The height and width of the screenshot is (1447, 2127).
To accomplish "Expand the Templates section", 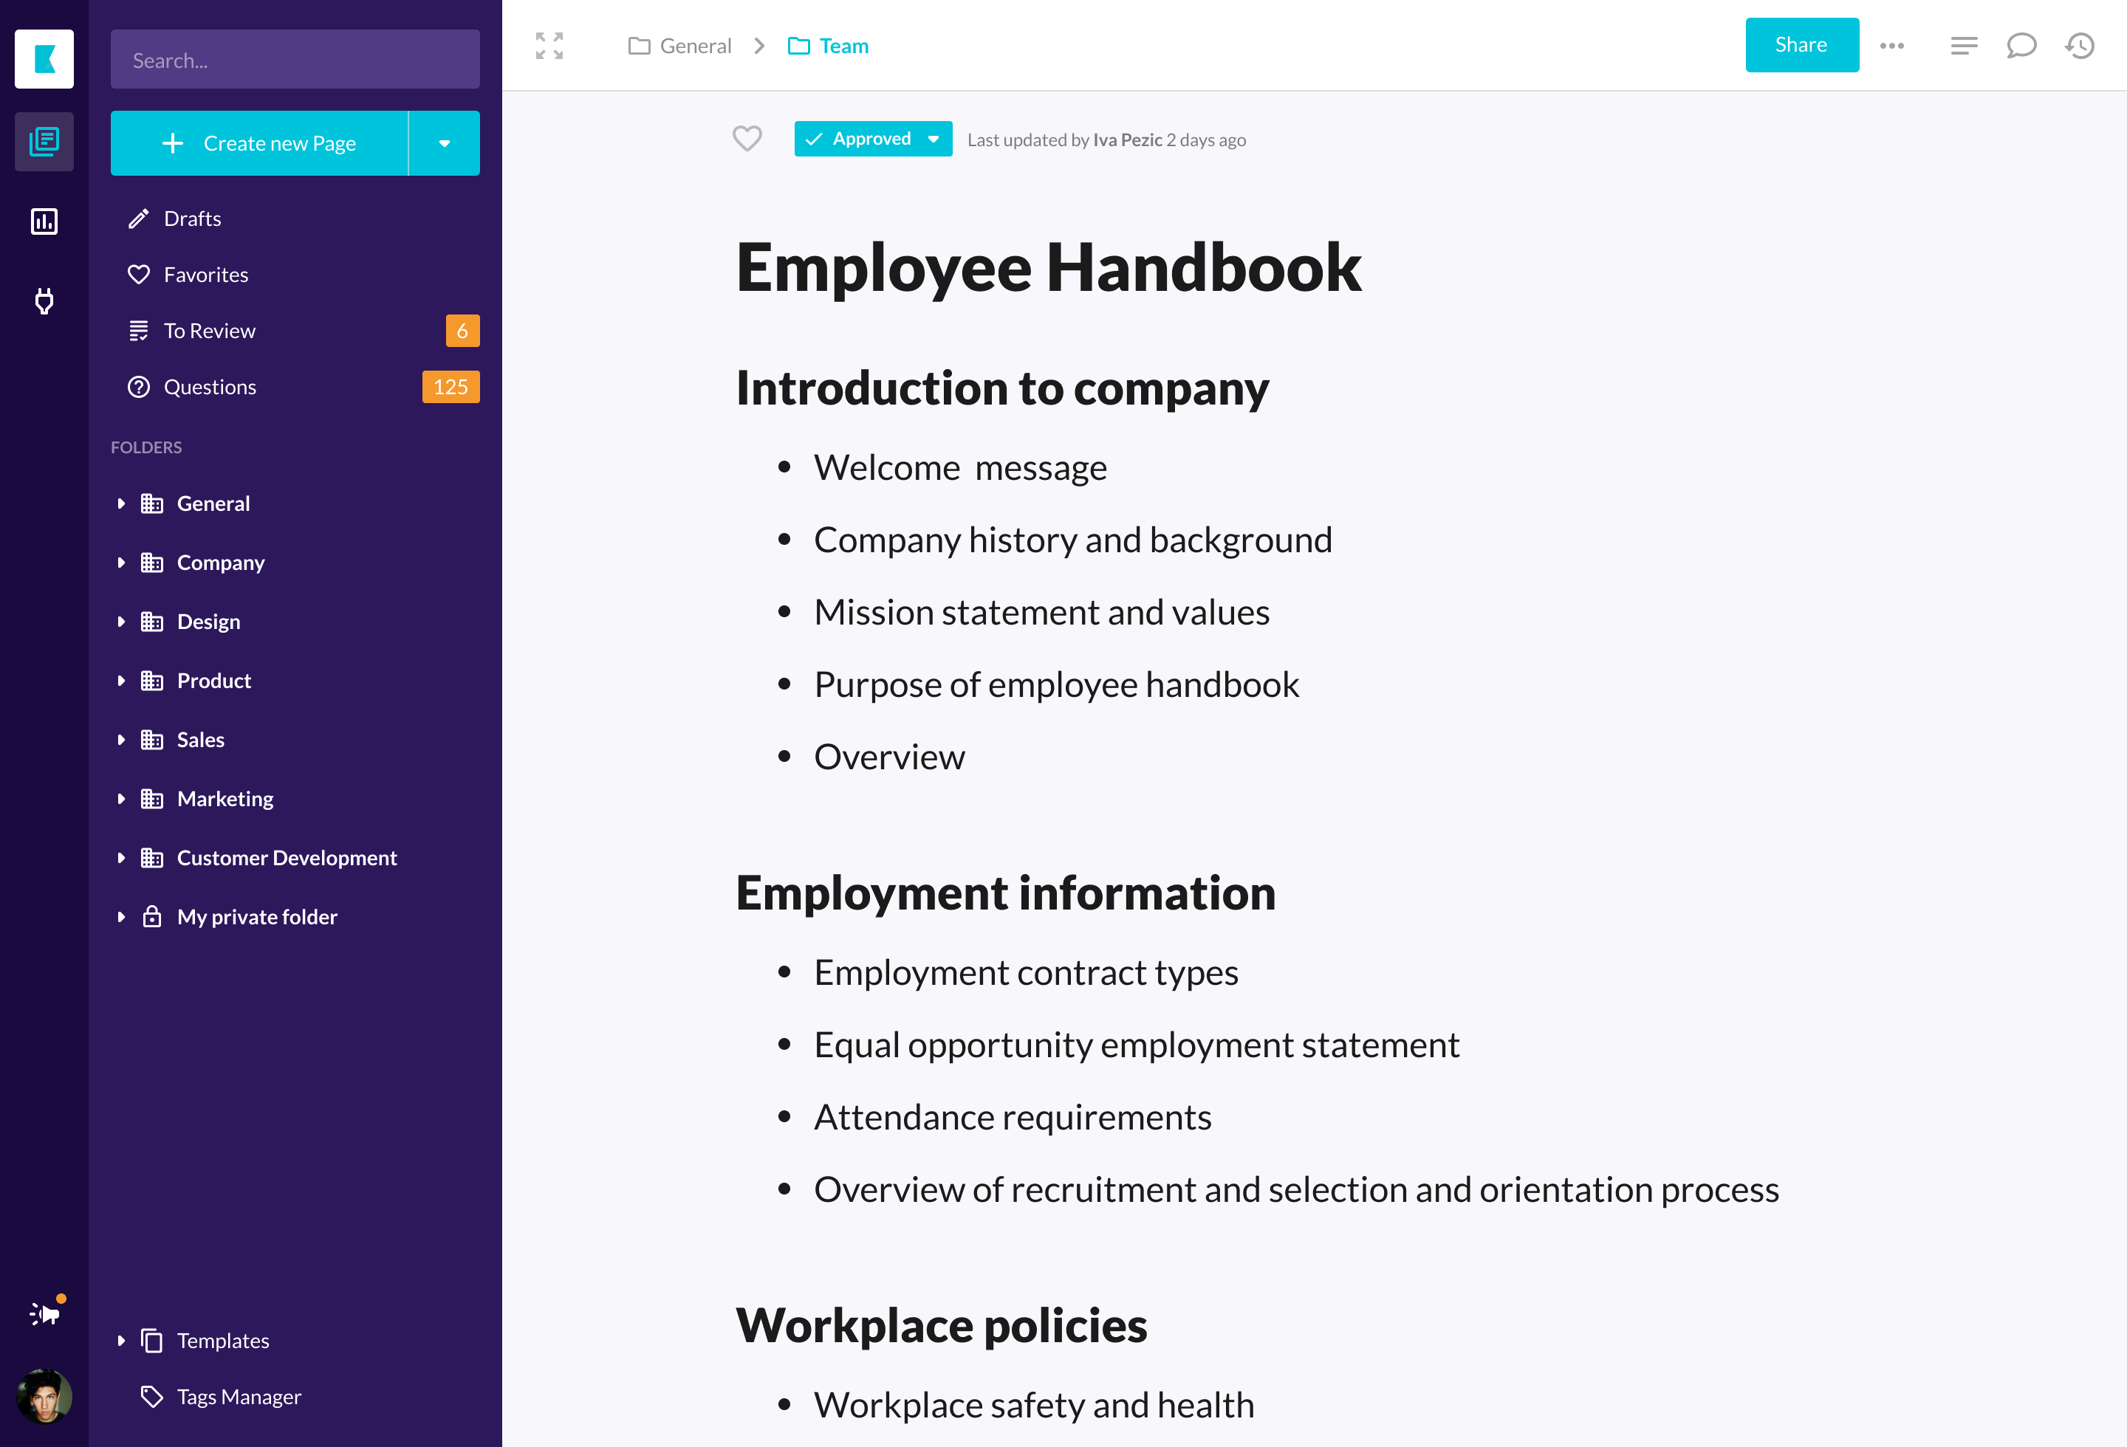I will 121,1341.
